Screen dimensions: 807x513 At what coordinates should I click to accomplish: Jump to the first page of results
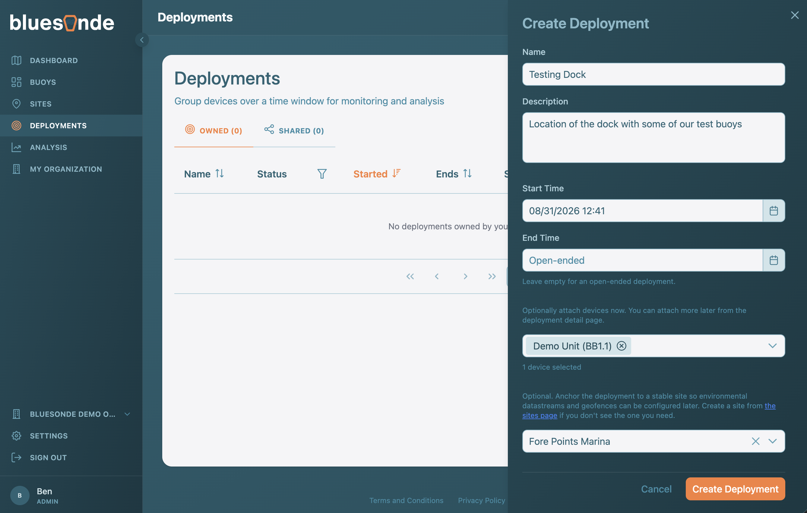coord(410,276)
